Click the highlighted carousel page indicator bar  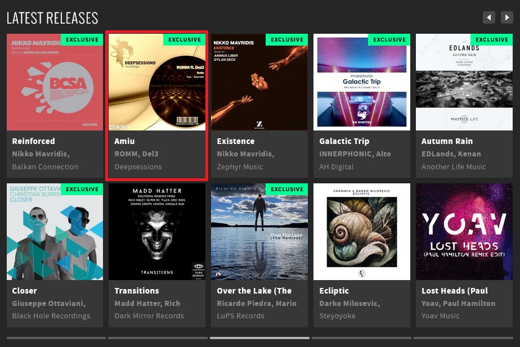coord(259,338)
